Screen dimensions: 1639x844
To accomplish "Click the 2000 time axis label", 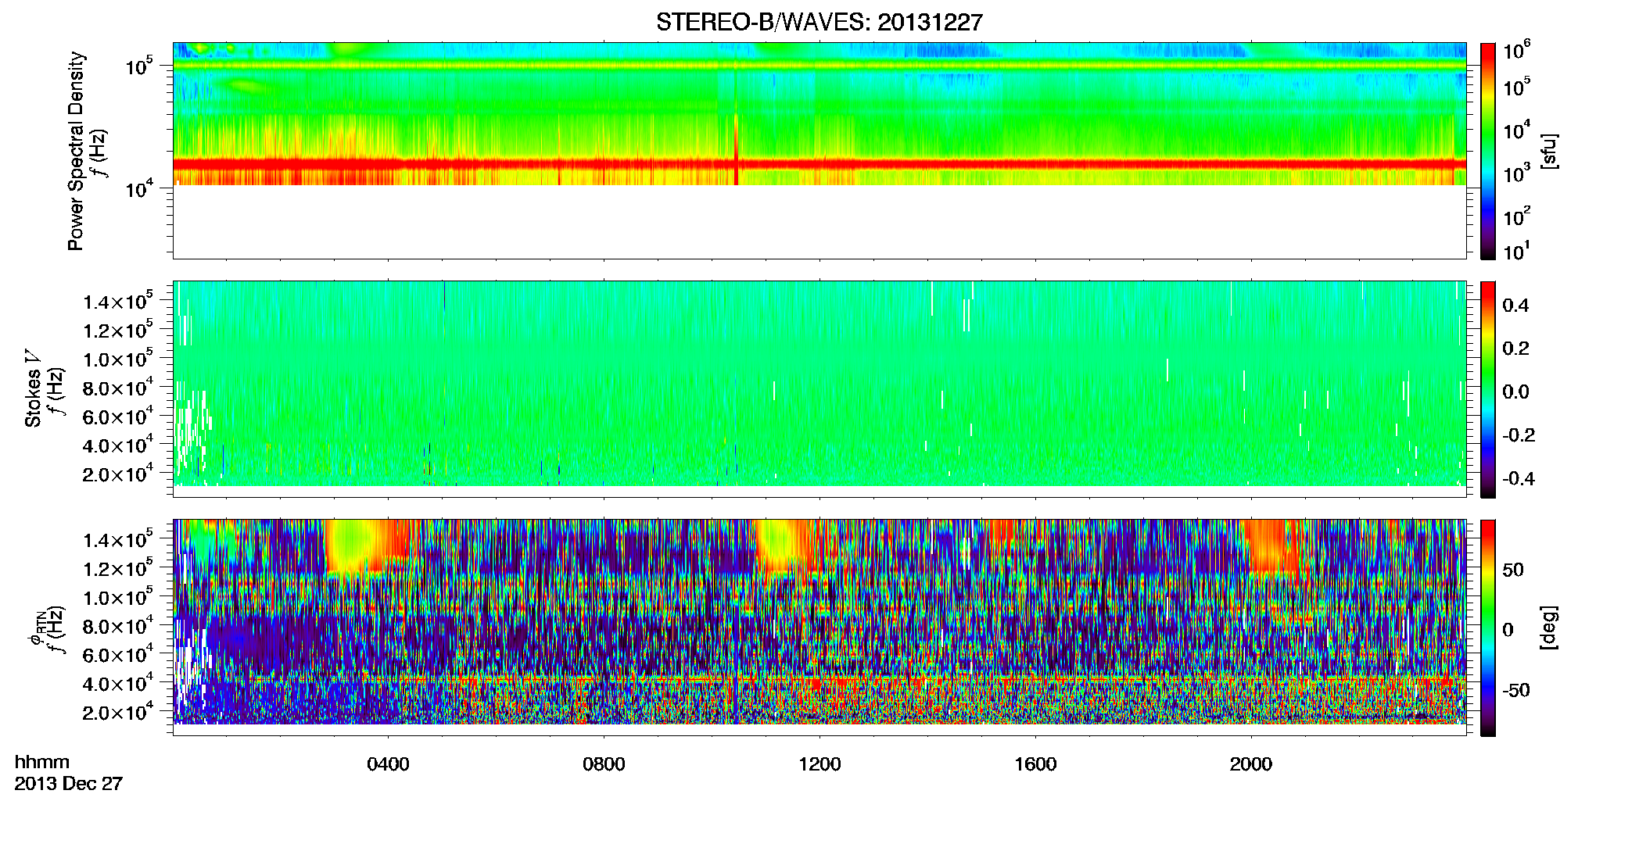I will (x=1251, y=764).
